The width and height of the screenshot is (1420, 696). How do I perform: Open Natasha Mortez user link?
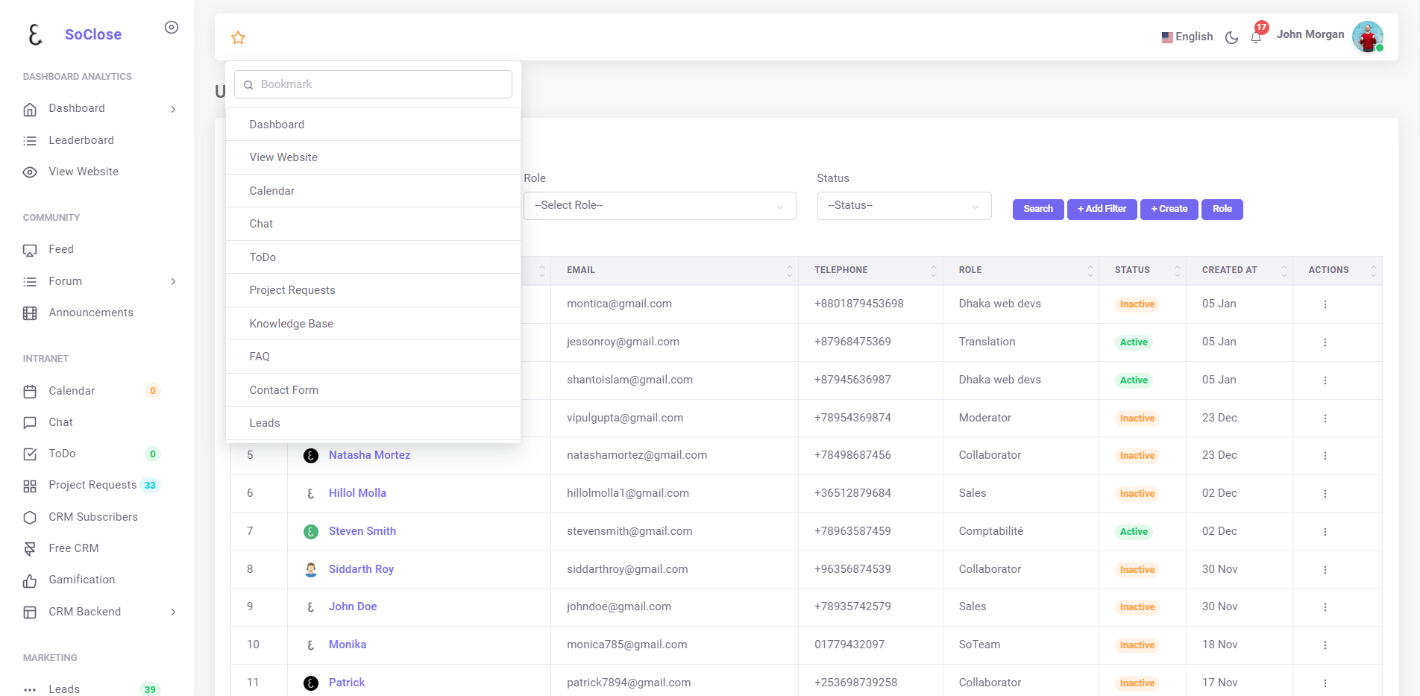pos(369,455)
